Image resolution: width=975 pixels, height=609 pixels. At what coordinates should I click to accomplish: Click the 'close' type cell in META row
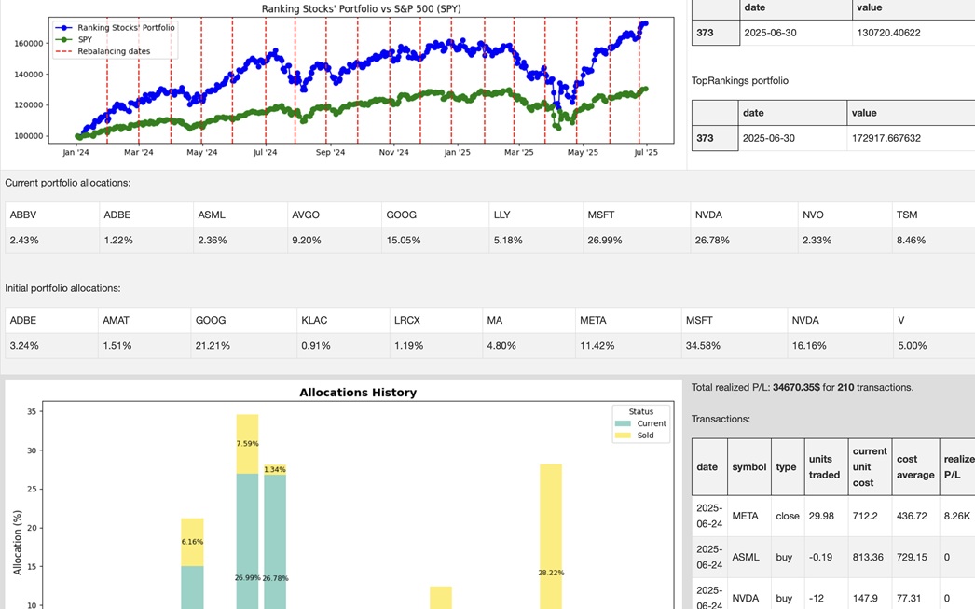click(x=788, y=517)
